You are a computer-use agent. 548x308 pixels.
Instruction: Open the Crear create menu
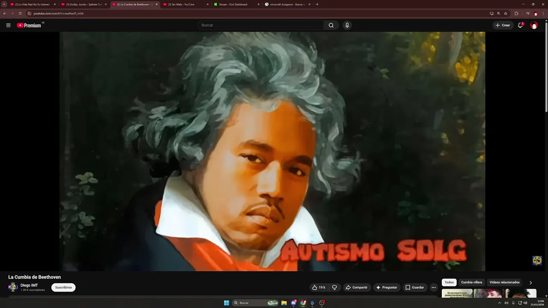(x=503, y=25)
